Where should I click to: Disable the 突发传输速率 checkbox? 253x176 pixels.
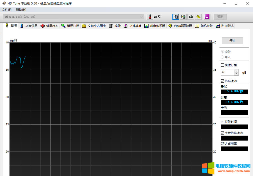click(222, 133)
